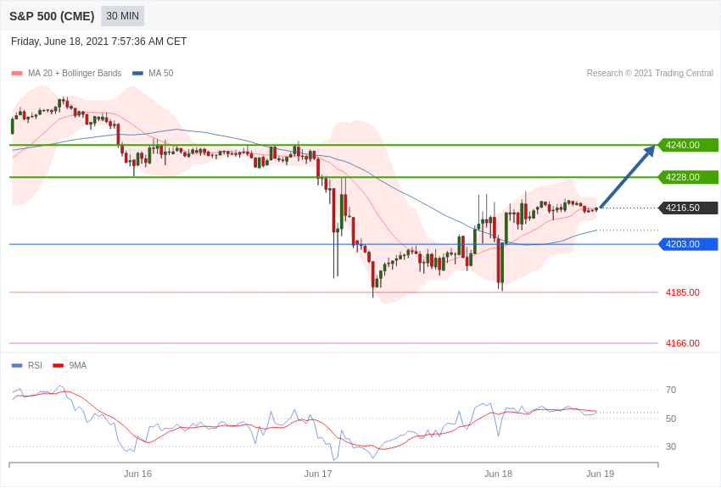
Task: Click the MA 20 + Bollinger Bands label
Action: pos(75,73)
